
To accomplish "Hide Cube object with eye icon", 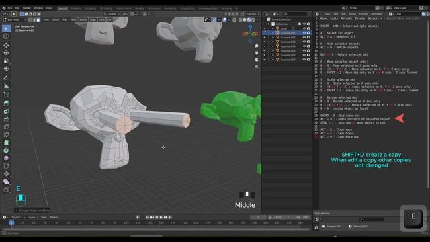I will tap(304, 28).
